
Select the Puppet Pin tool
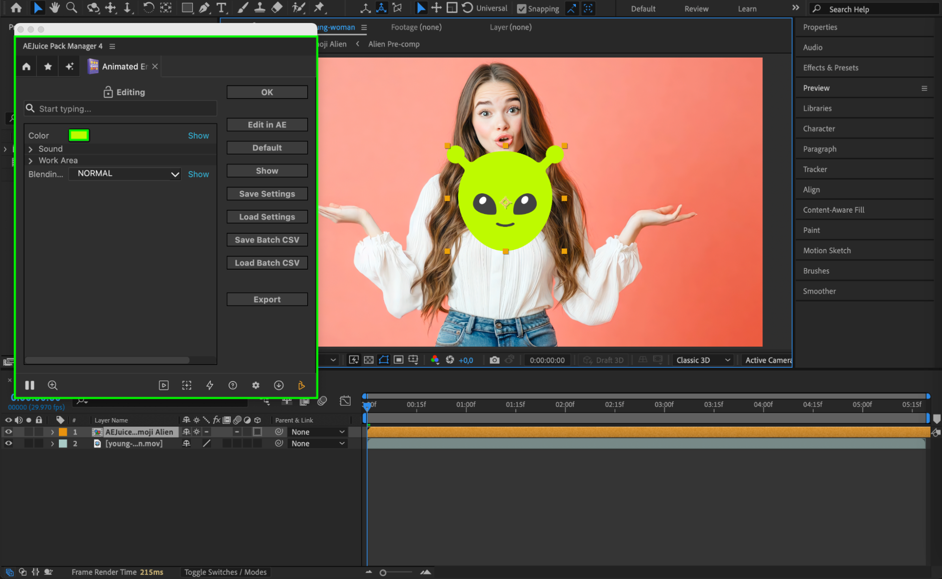[319, 8]
